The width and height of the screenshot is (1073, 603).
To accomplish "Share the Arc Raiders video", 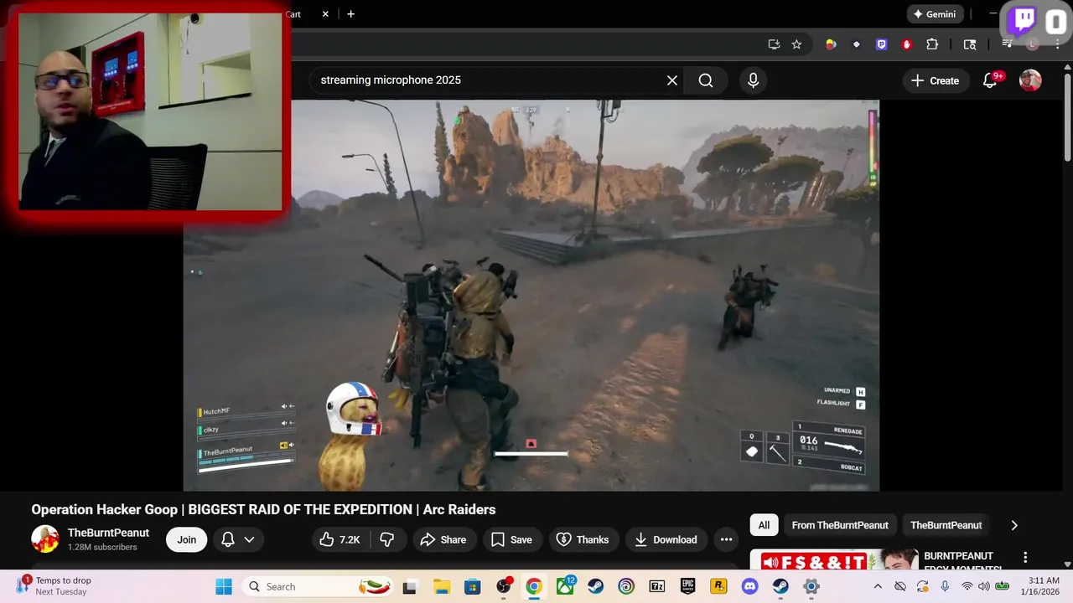I will (443, 540).
